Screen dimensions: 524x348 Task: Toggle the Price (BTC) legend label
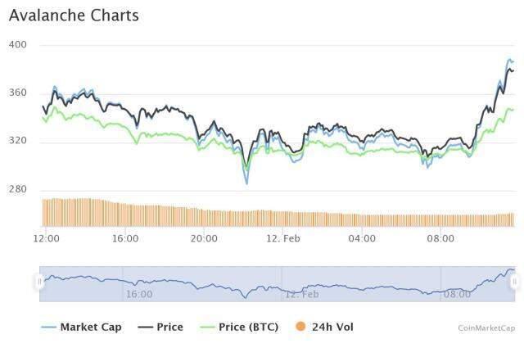250,327
